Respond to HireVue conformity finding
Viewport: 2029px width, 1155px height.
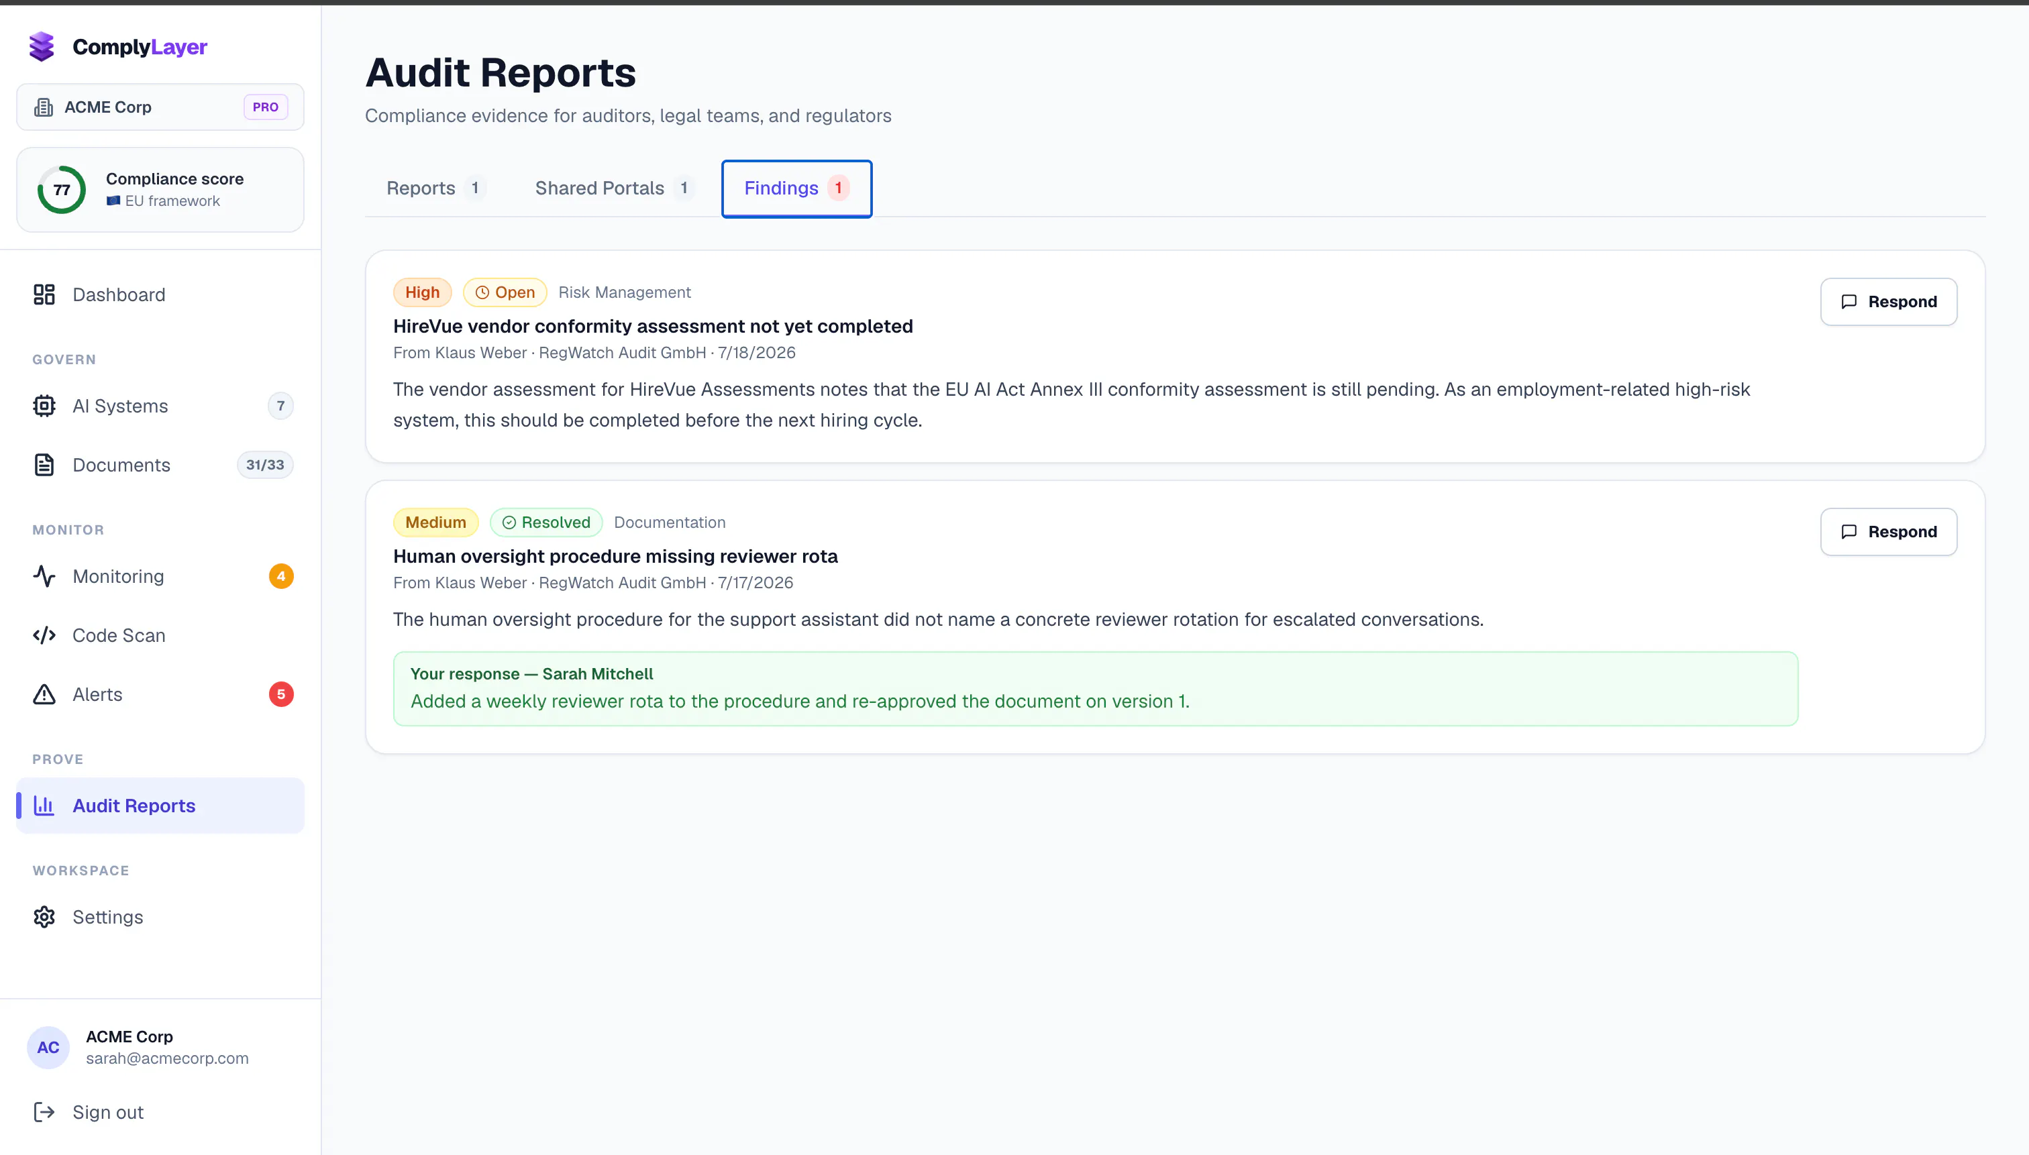(x=1889, y=301)
